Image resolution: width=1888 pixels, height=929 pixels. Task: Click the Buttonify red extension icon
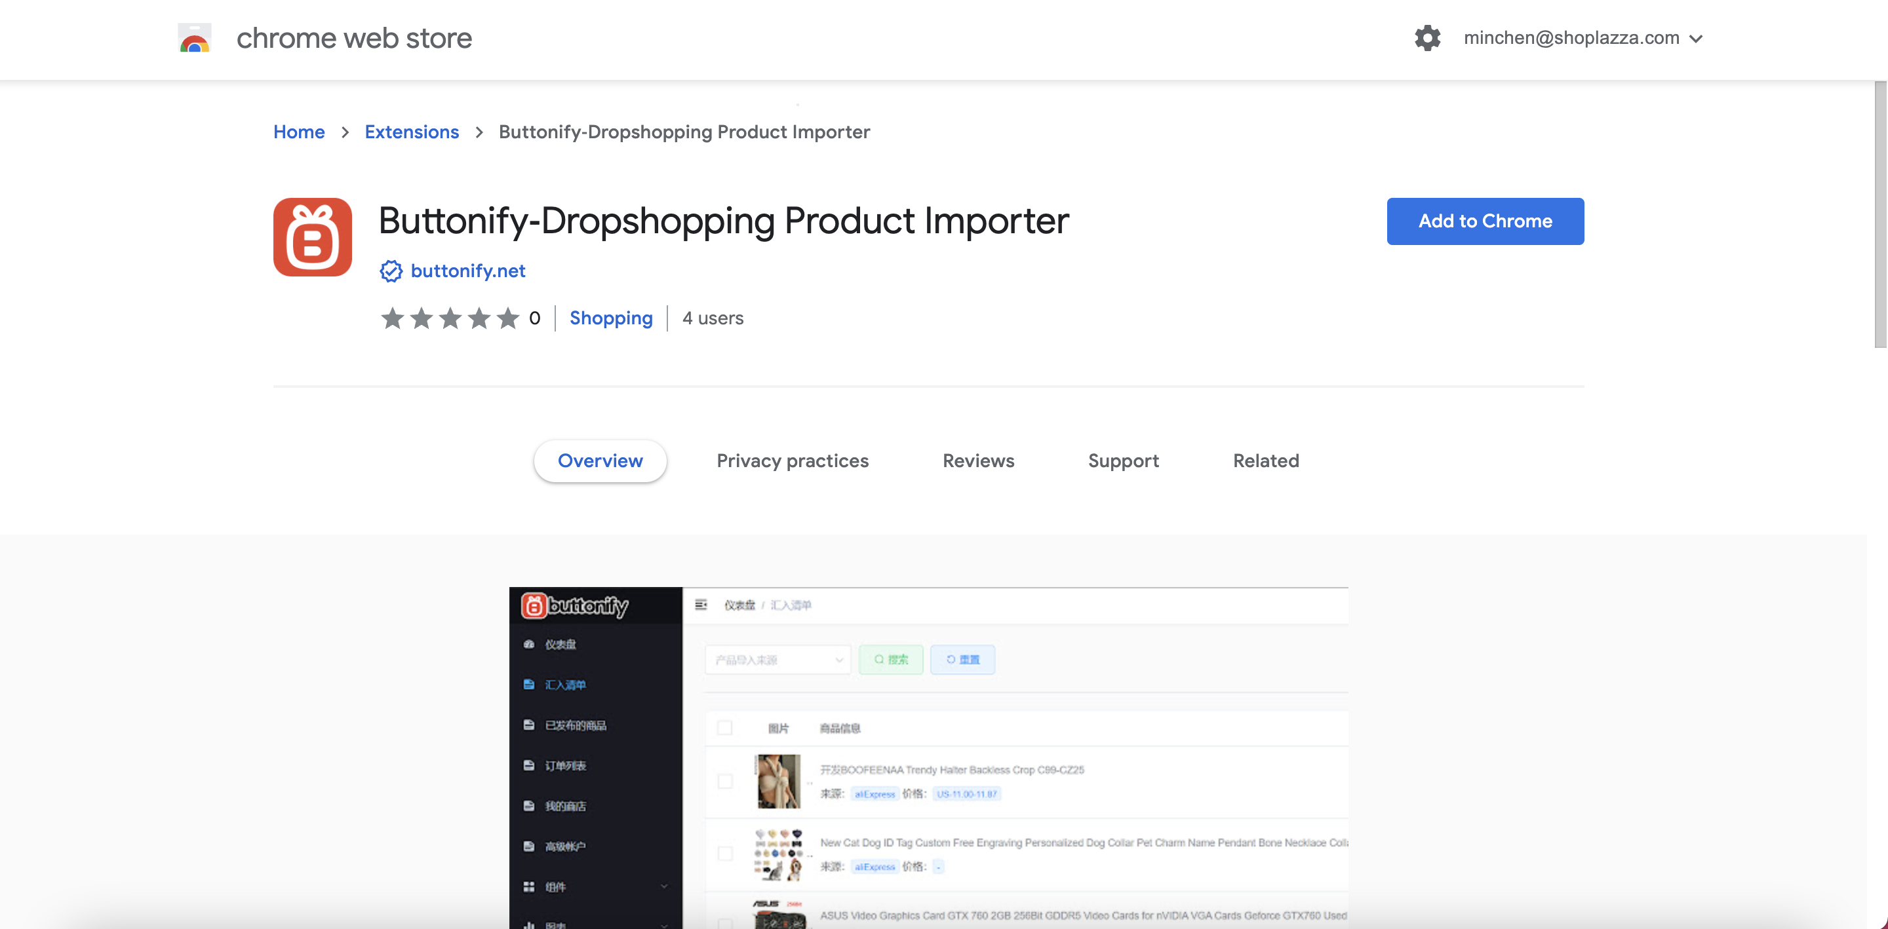[312, 237]
